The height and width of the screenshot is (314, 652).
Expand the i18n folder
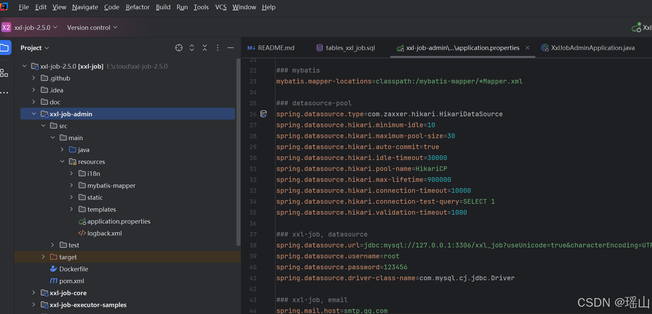coord(72,174)
